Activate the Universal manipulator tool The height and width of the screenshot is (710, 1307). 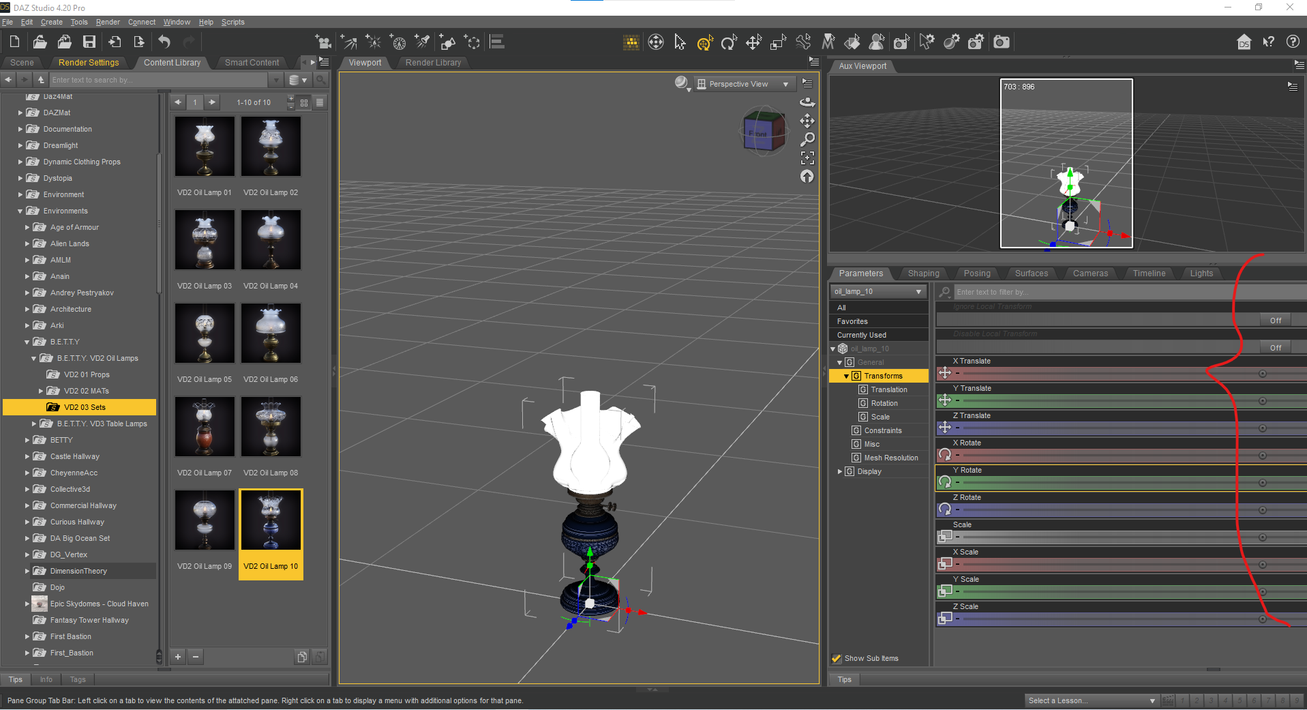[x=705, y=42]
